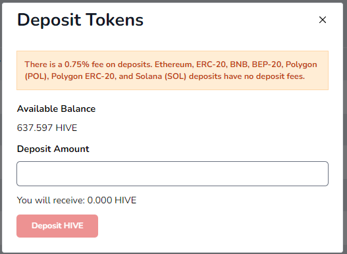Close the Deposit Tokens dialog
347x254 pixels.
323,20
